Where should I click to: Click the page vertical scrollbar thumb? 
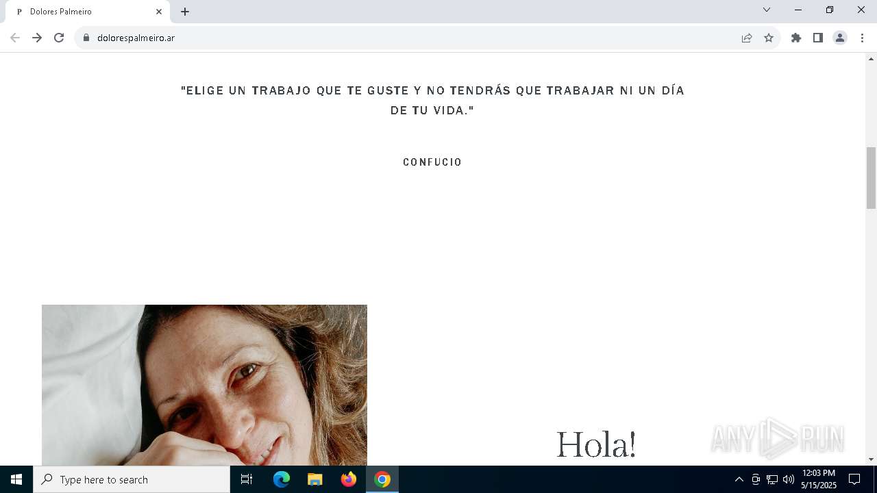point(872,178)
